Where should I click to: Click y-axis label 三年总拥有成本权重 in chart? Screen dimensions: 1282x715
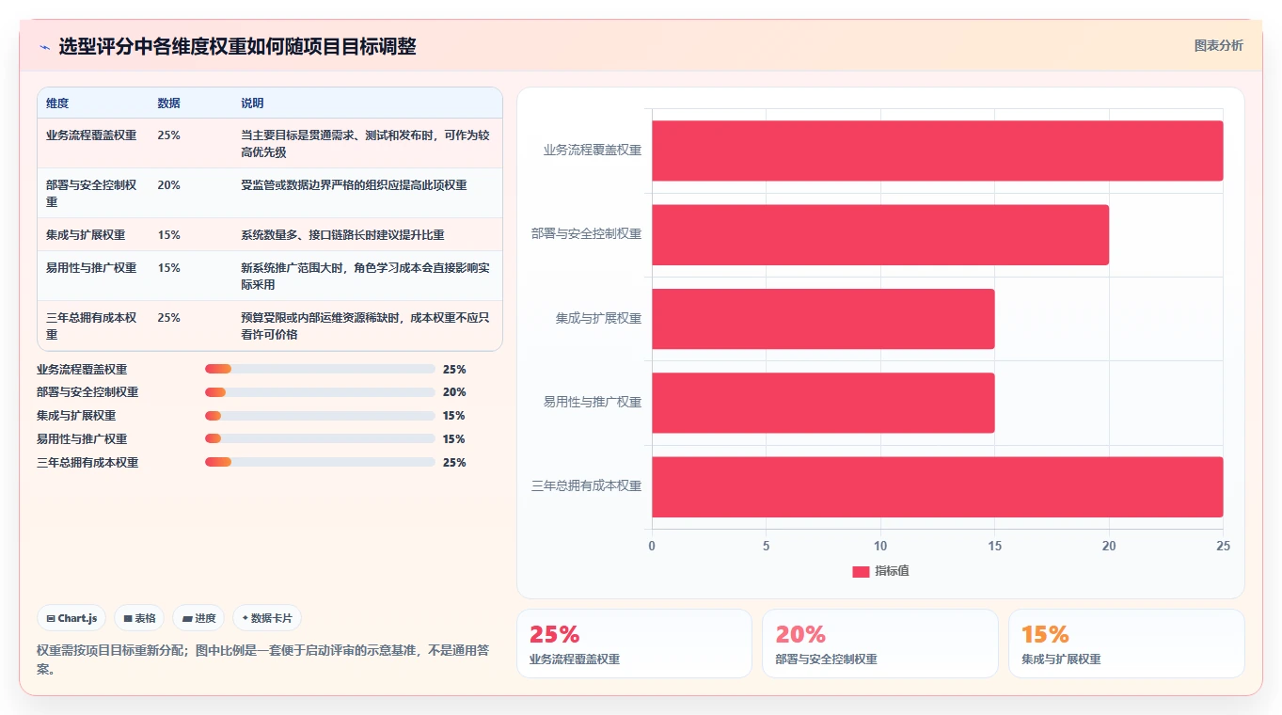coord(587,486)
